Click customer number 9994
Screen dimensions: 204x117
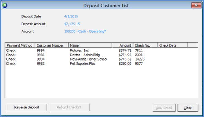(x=41, y=51)
